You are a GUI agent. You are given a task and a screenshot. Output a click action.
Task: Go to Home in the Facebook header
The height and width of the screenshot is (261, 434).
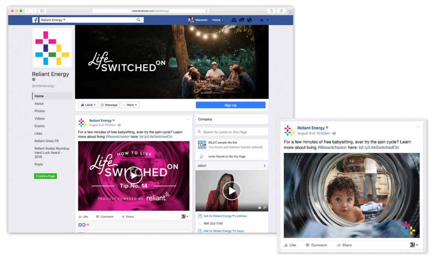[216, 20]
